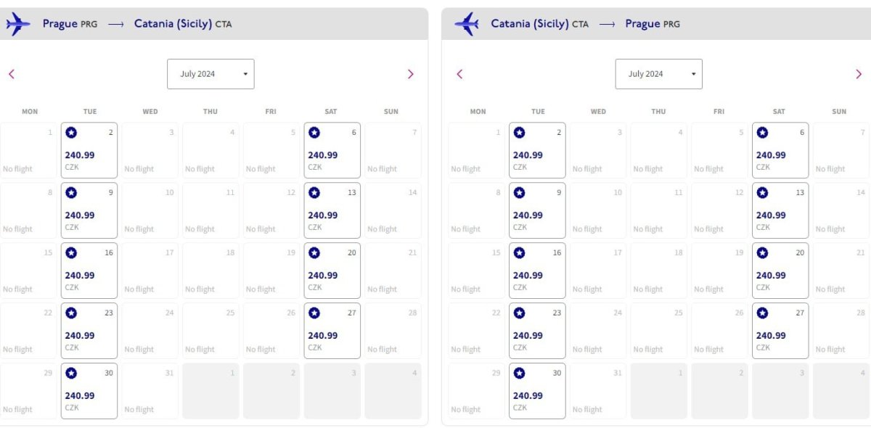Choose July 13 return flight from Catania

(x=780, y=211)
